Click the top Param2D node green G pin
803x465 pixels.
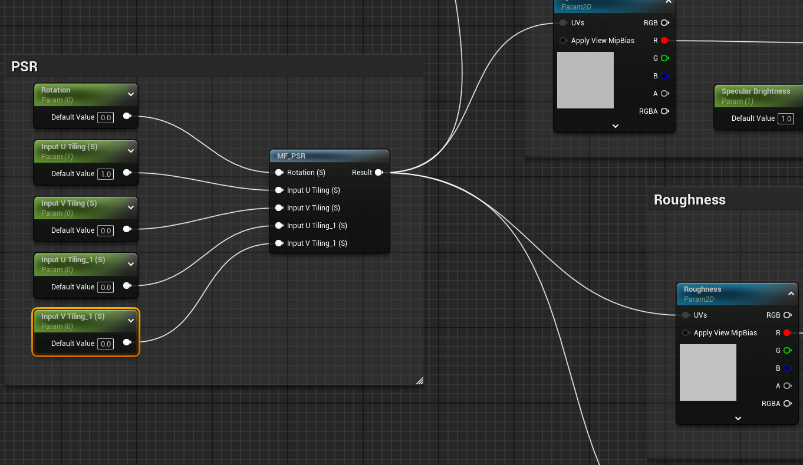coord(664,58)
